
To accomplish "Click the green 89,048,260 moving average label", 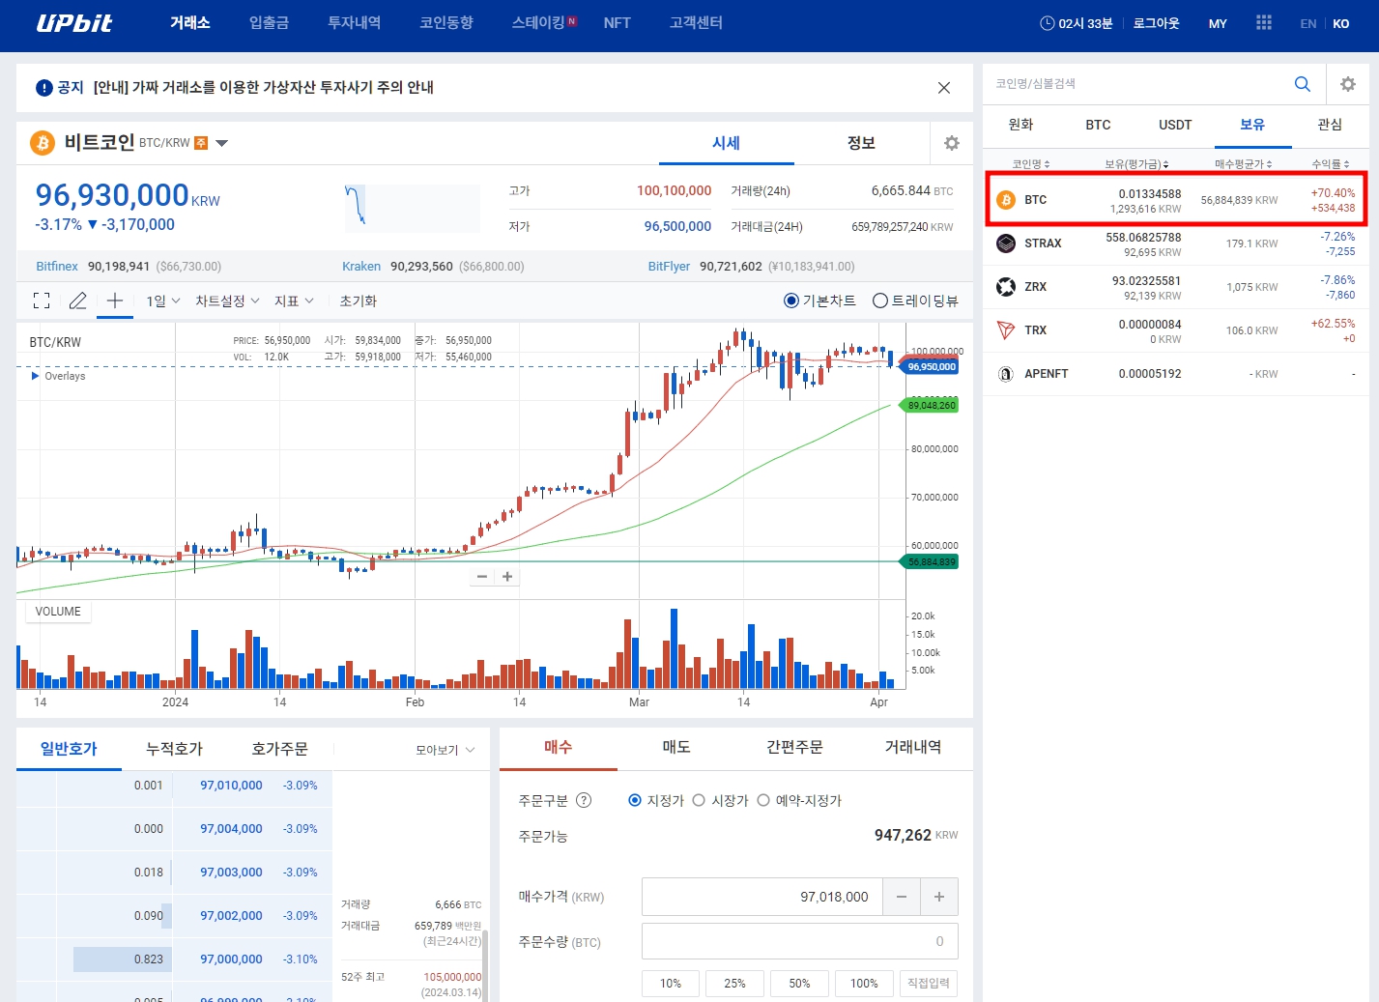I will (931, 405).
